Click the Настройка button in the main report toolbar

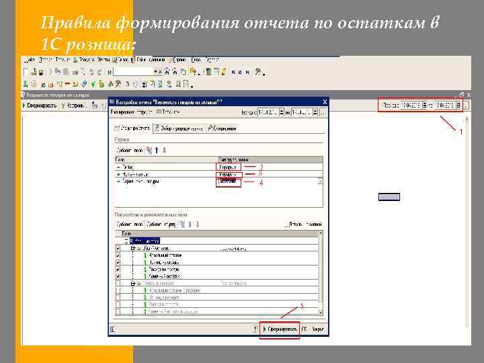point(74,106)
